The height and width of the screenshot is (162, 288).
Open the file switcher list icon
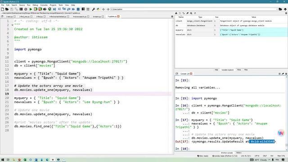21,9
